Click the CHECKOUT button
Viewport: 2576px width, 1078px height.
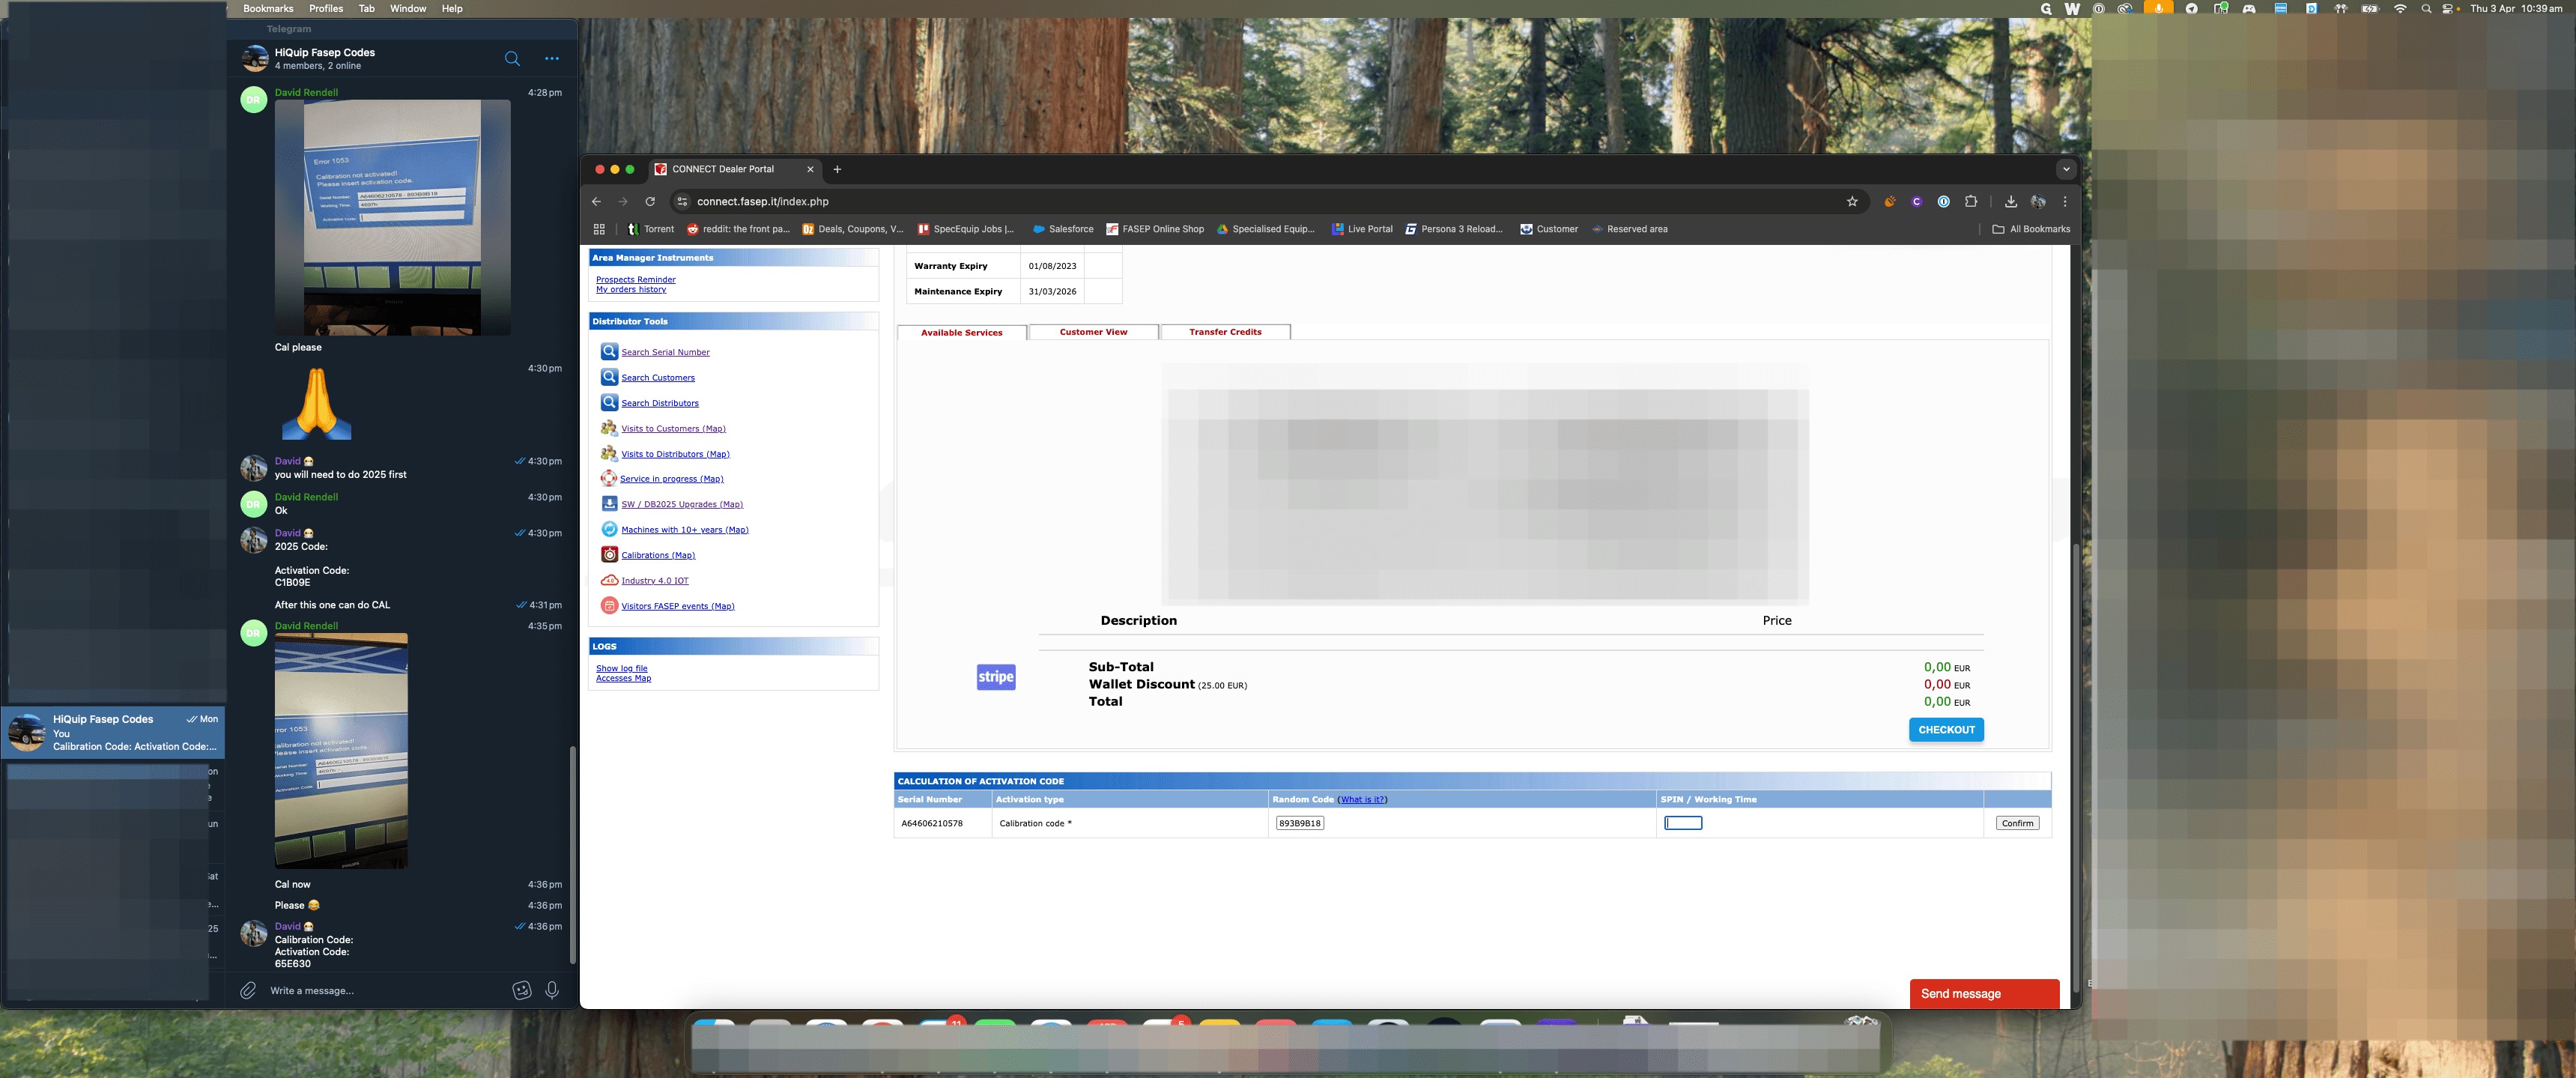coord(1946,730)
